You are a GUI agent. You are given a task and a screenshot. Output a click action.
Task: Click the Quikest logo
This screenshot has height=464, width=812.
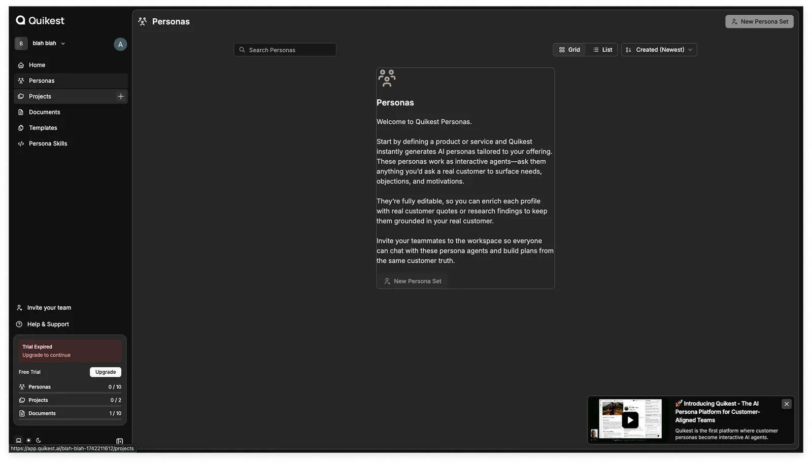(40, 20)
